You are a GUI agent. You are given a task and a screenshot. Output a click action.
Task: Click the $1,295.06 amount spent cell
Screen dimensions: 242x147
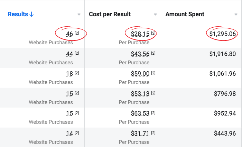(x=222, y=34)
